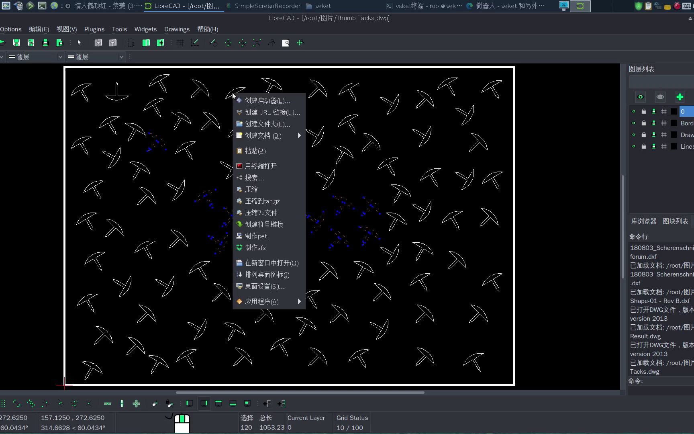Open the Widgets menu

pos(145,29)
